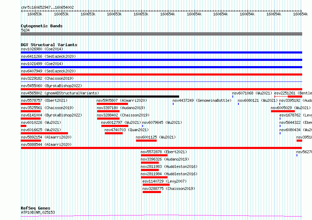Click the magenta ATP10B gene line

(161, 216)
